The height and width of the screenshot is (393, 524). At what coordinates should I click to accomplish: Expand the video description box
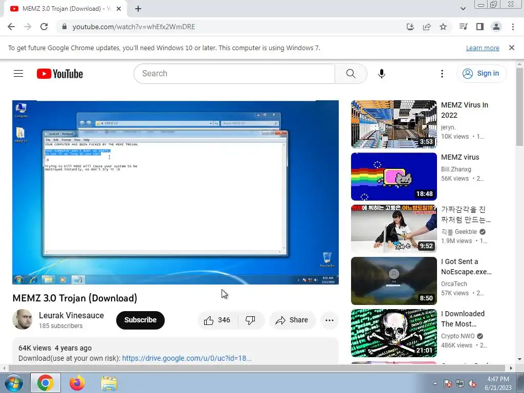[x=176, y=351]
